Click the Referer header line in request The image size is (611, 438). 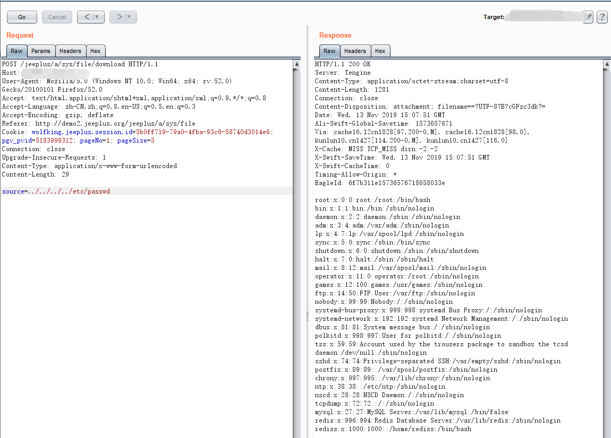(x=99, y=124)
